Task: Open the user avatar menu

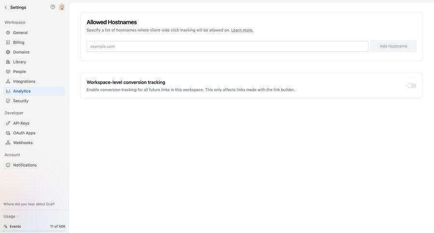Action: 62,7
